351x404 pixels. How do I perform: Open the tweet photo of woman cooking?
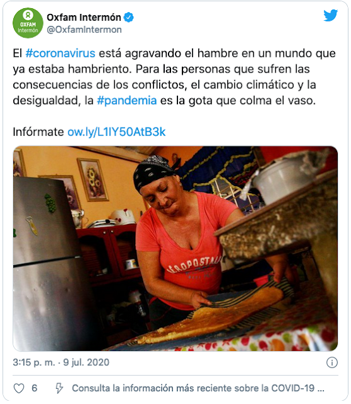175,248
